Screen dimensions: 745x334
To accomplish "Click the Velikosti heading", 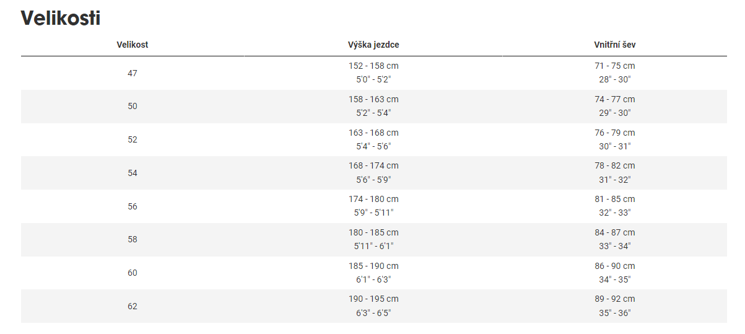I will [61, 19].
